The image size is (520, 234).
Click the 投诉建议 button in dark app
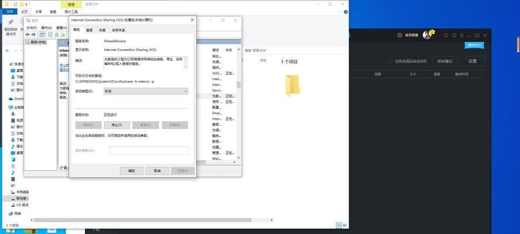click(445, 61)
